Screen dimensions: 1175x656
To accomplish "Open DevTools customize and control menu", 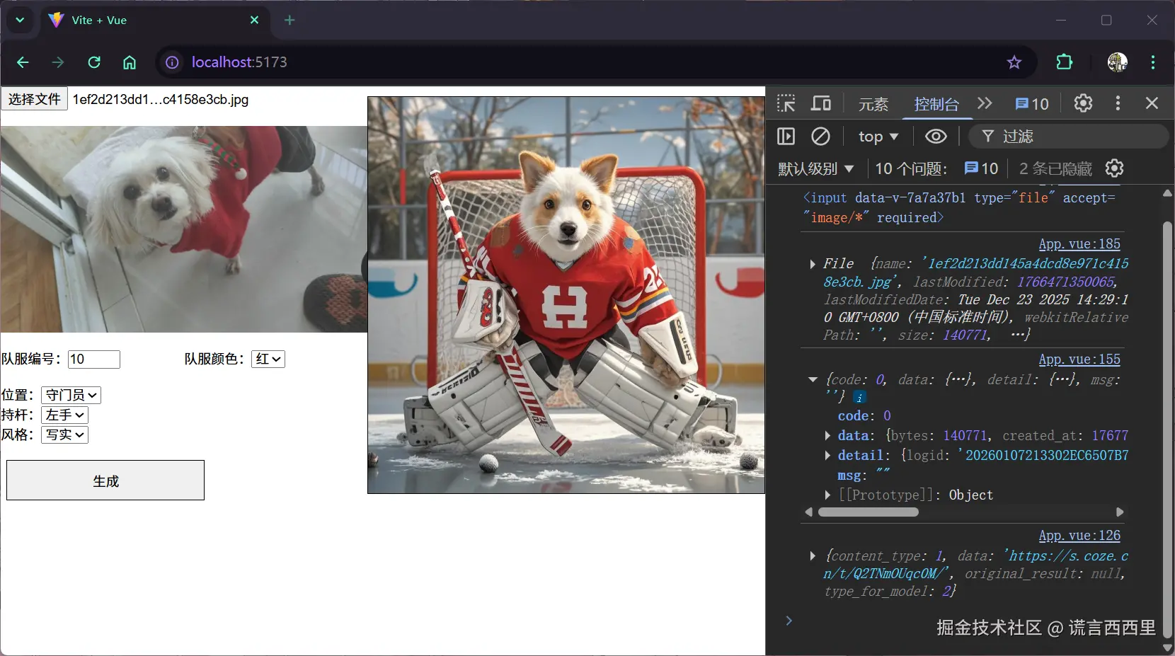I will click(1118, 103).
